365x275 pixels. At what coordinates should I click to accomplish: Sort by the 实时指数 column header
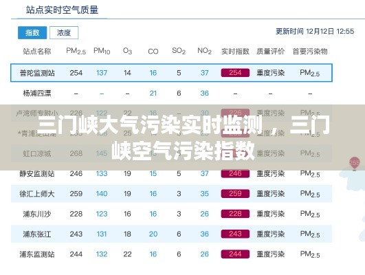[x=235, y=52]
